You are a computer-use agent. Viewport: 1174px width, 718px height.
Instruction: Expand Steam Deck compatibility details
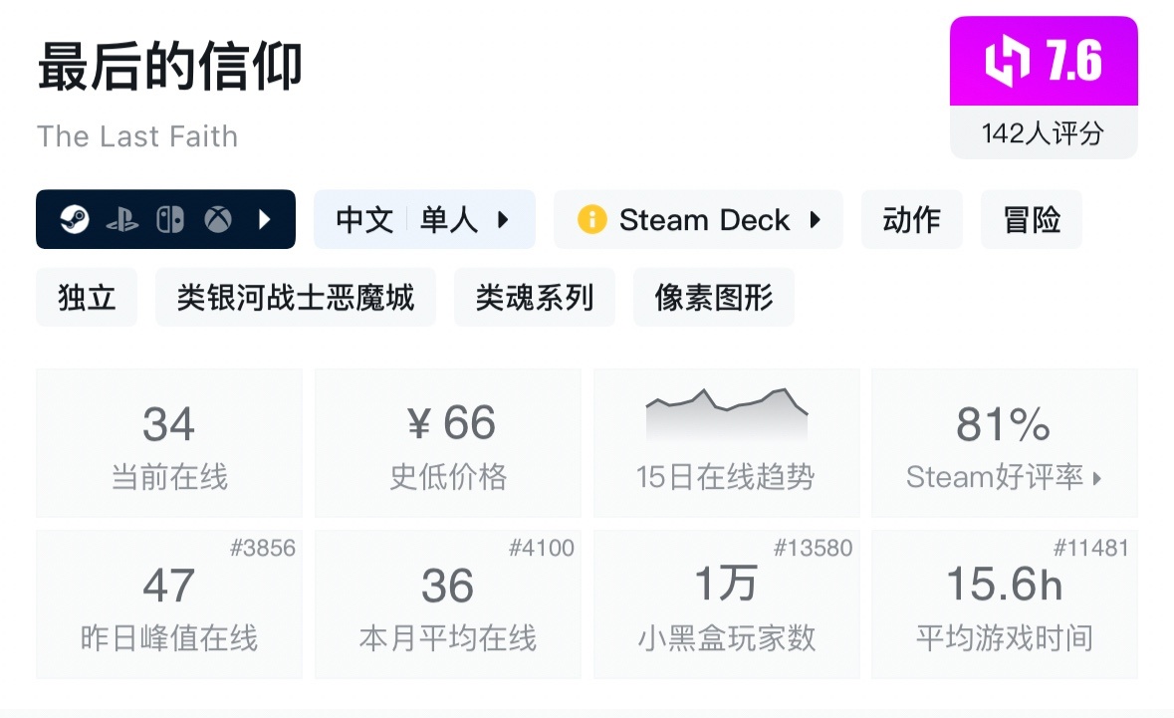pyautogui.click(x=816, y=219)
